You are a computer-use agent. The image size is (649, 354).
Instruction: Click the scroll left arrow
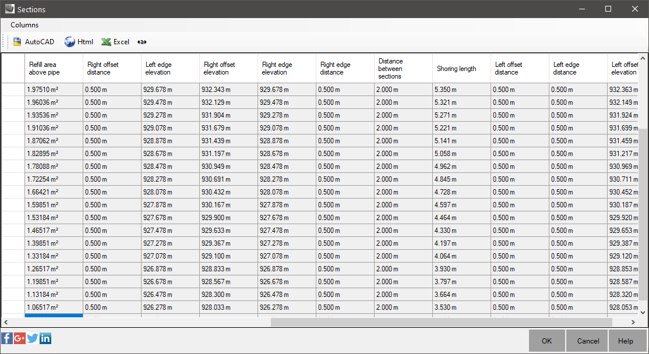[x=6, y=322]
